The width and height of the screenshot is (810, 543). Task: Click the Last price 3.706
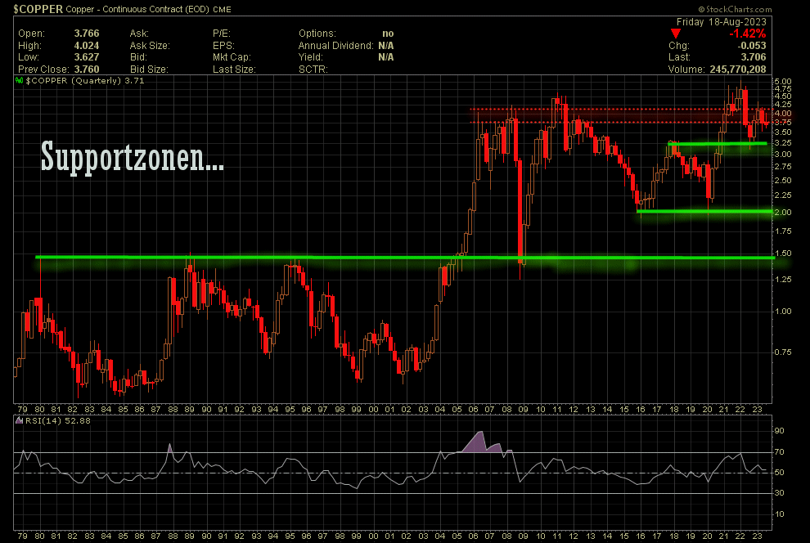coord(754,57)
